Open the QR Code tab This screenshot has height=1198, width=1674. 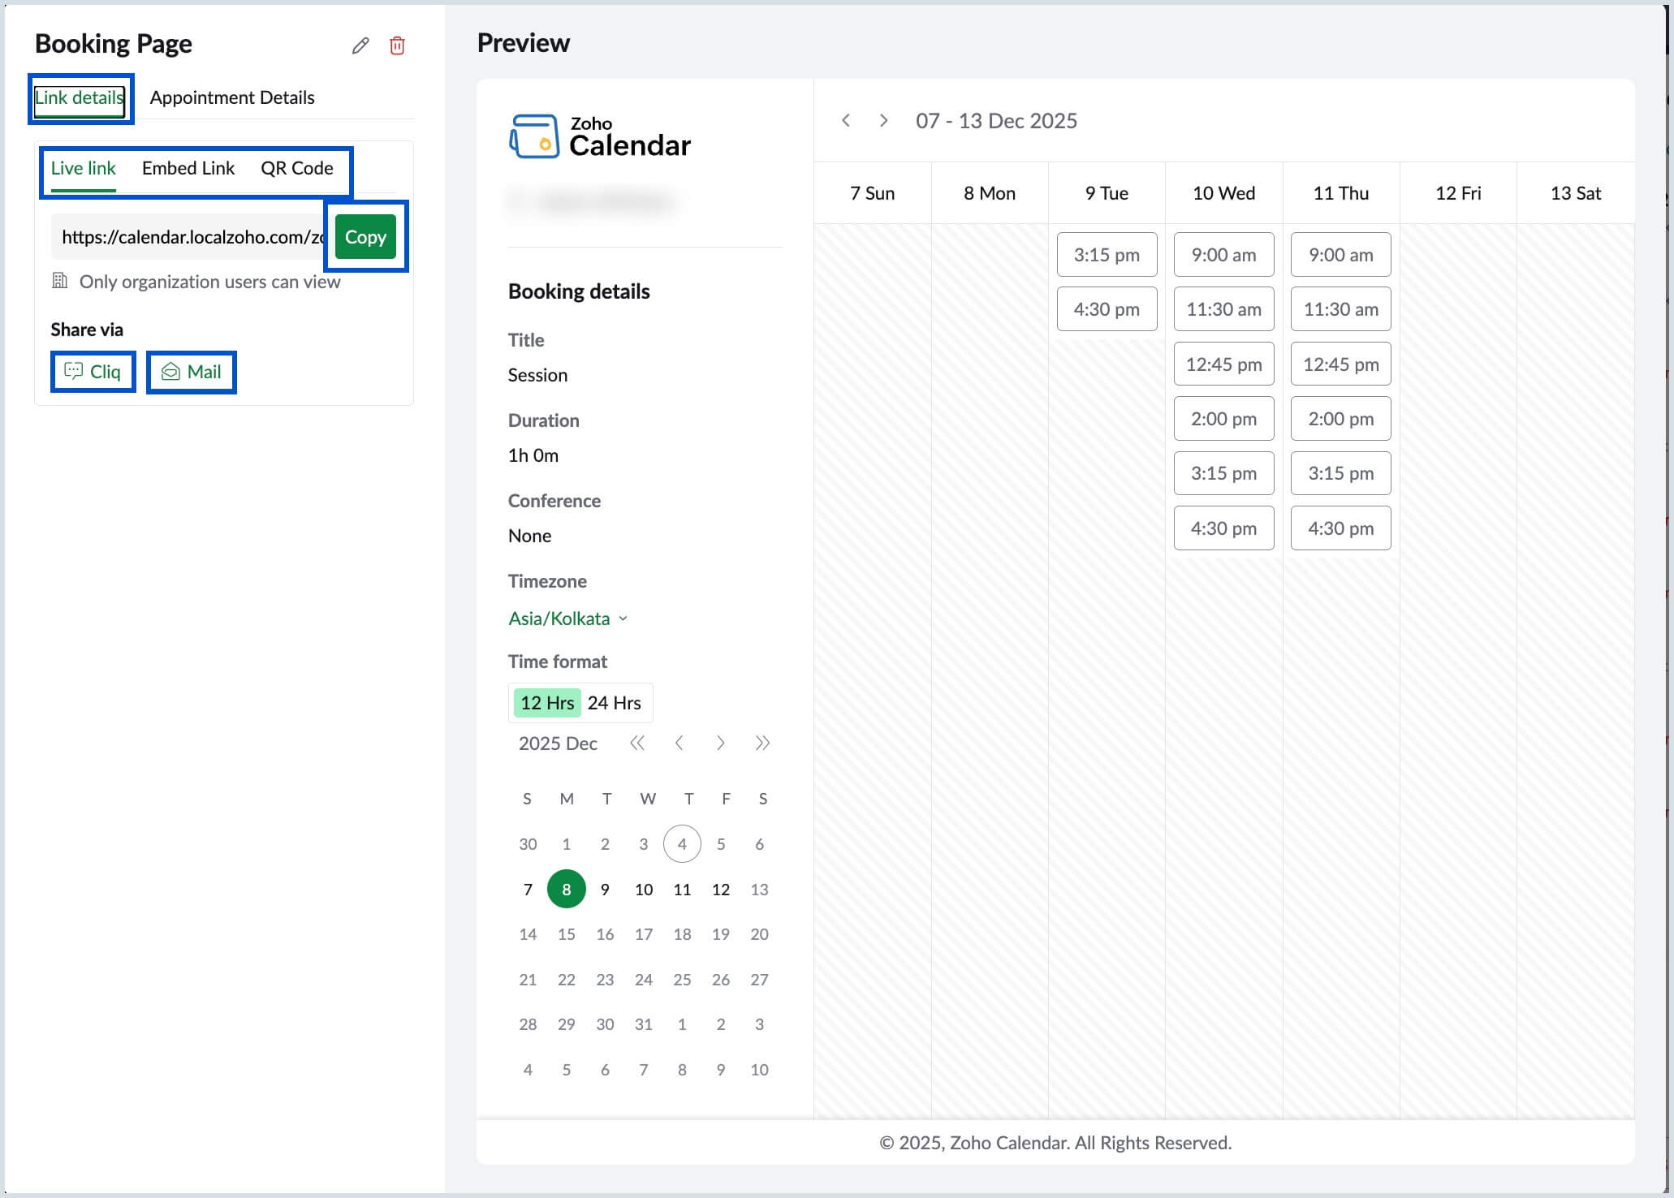click(x=297, y=168)
